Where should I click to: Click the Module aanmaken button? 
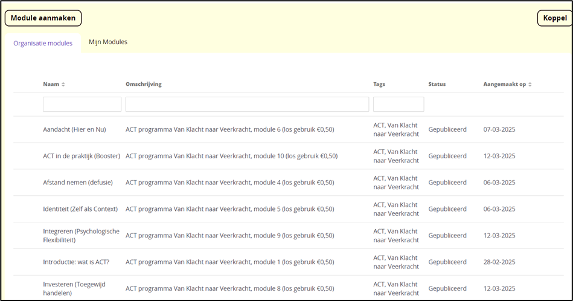point(43,18)
